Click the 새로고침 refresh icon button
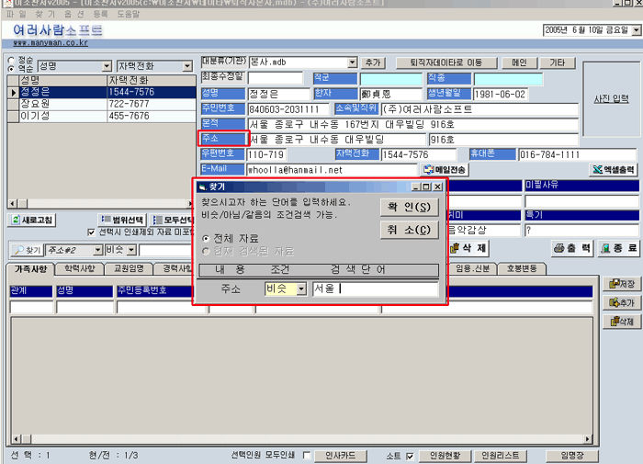The height and width of the screenshot is (464, 643). (32, 221)
